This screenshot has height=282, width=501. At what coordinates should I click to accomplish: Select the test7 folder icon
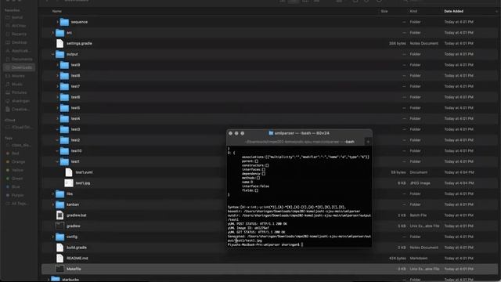click(x=64, y=86)
